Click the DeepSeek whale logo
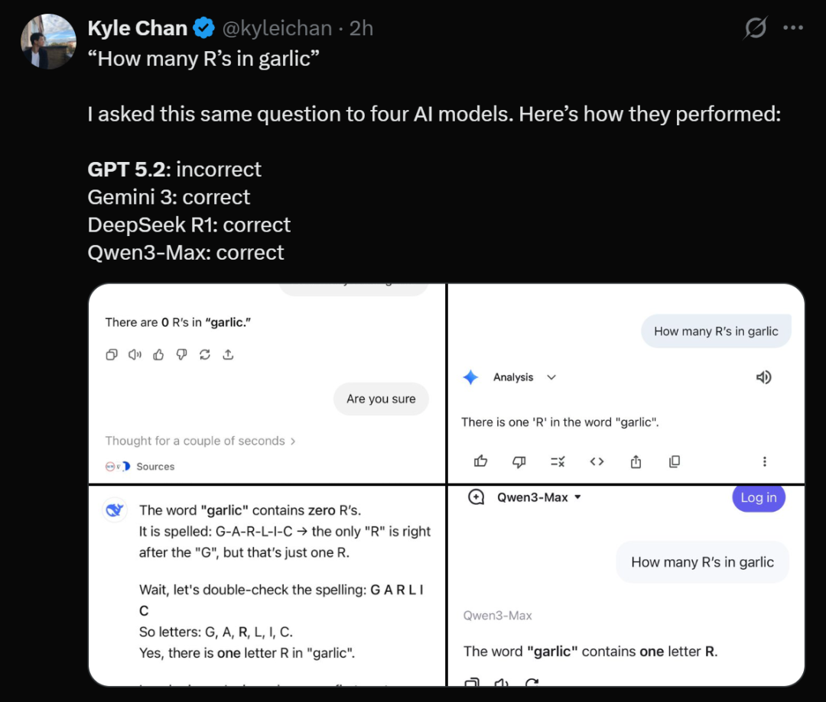The height and width of the screenshot is (702, 826). click(x=115, y=510)
